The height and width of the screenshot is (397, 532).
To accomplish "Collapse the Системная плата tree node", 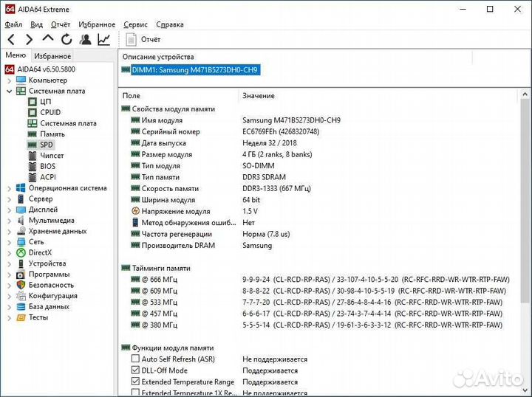I will pos(9,91).
